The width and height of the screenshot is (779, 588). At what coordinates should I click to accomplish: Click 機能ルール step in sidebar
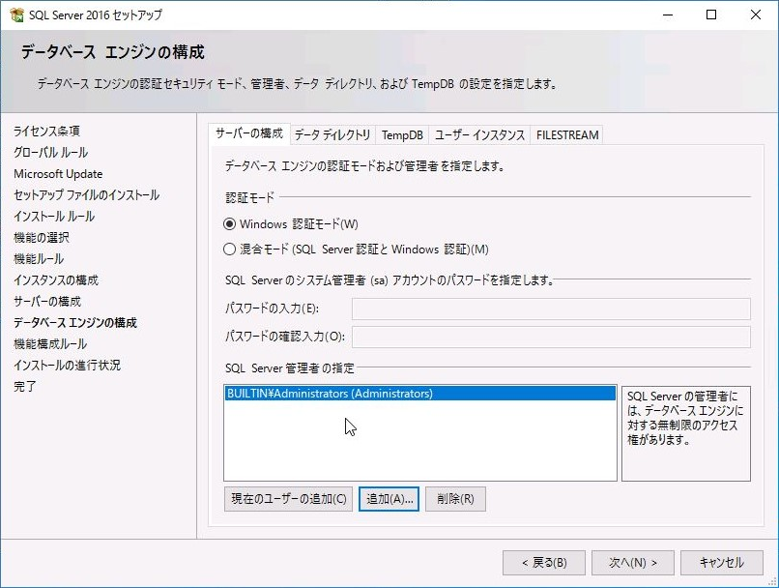(x=39, y=259)
